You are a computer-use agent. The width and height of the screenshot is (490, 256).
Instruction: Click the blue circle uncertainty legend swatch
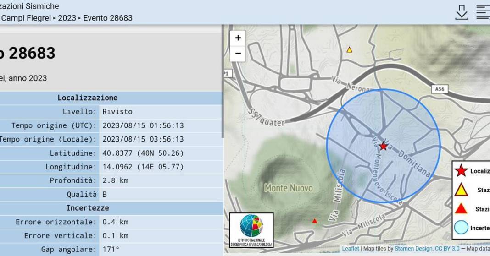click(461, 228)
